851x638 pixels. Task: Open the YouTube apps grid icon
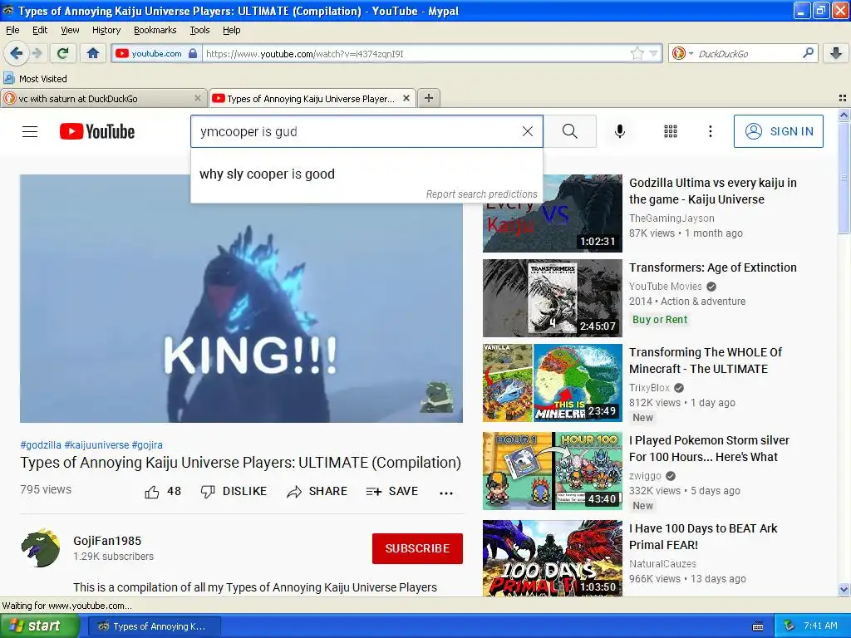(671, 131)
